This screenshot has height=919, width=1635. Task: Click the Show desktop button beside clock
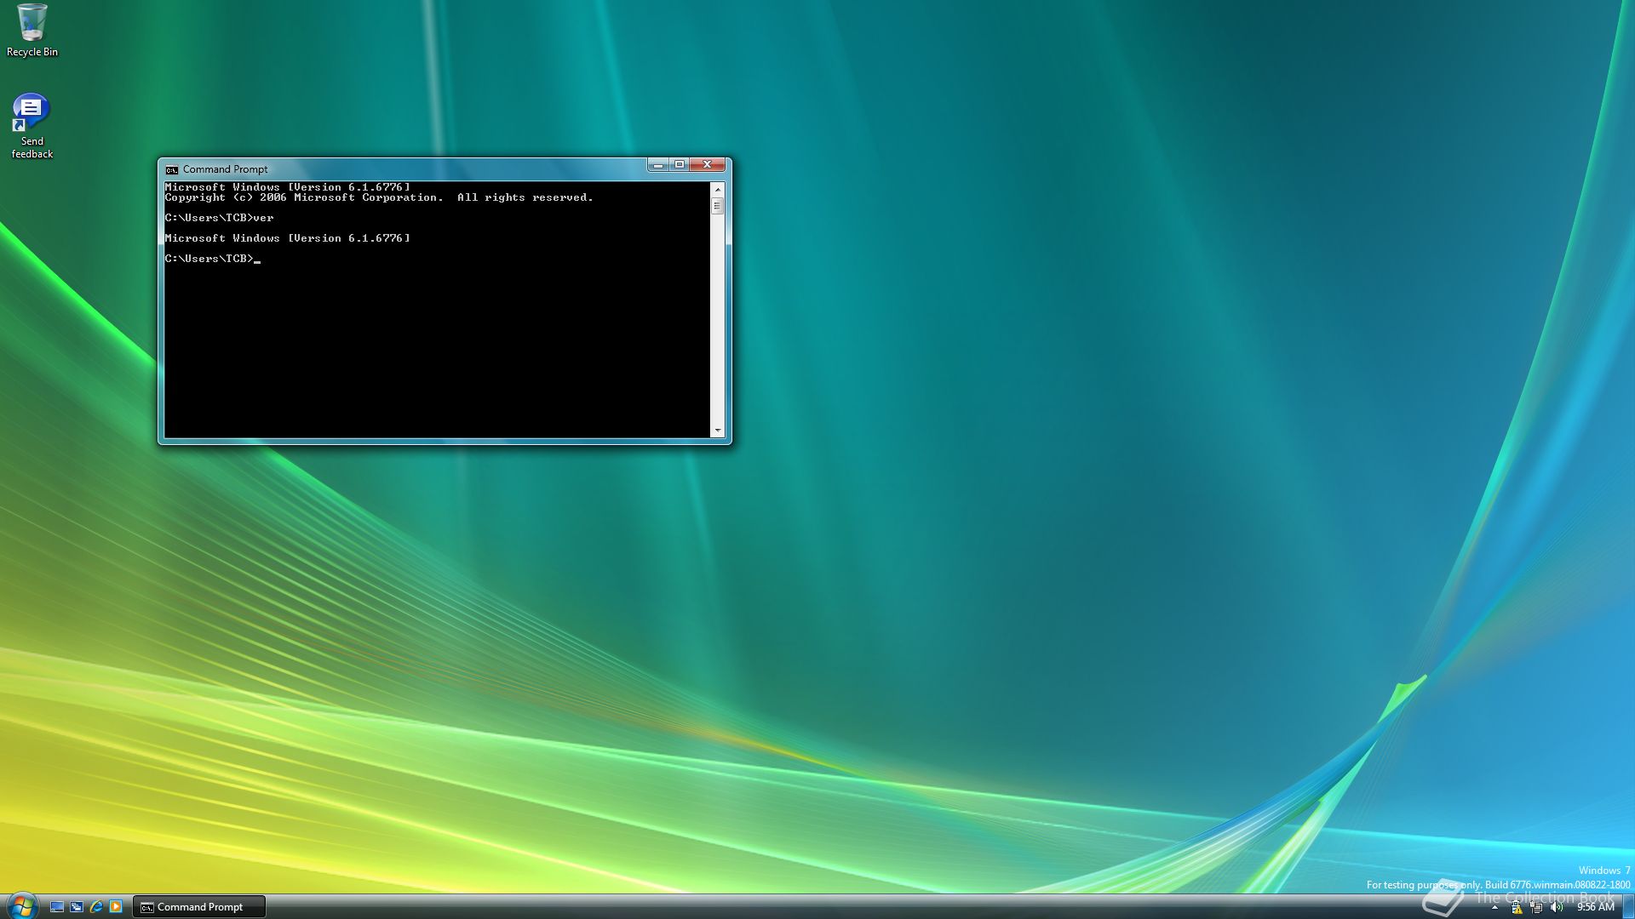(x=1628, y=907)
